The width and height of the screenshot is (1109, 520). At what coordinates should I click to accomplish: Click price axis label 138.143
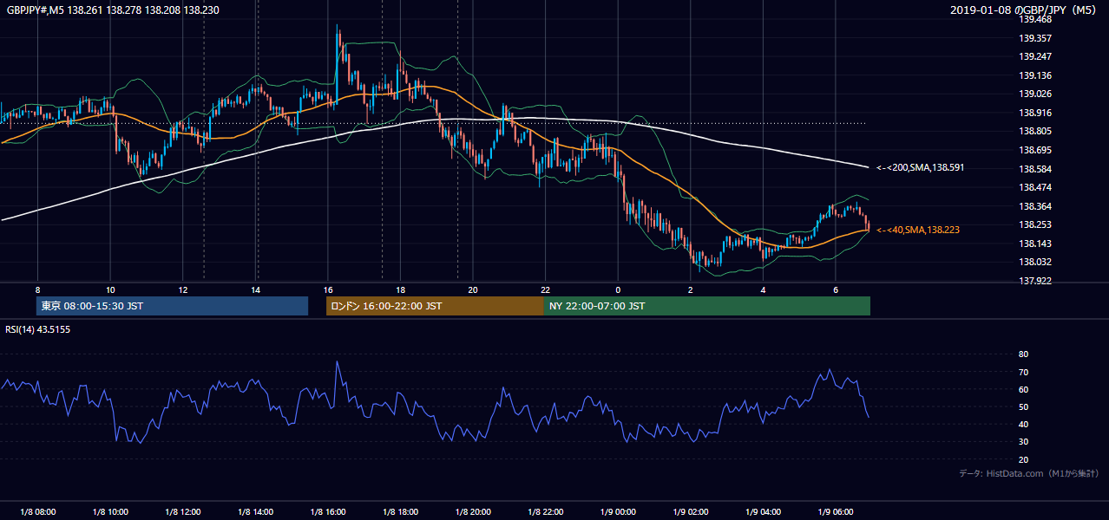[1035, 244]
